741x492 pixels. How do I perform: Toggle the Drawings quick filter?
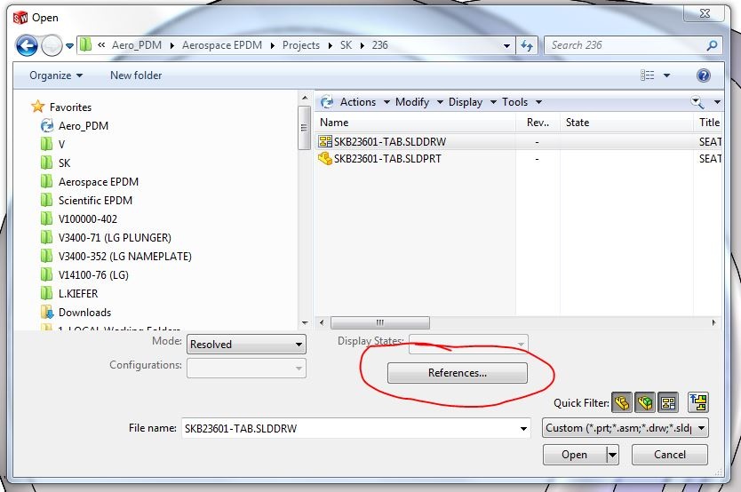(x=668, y=403)
